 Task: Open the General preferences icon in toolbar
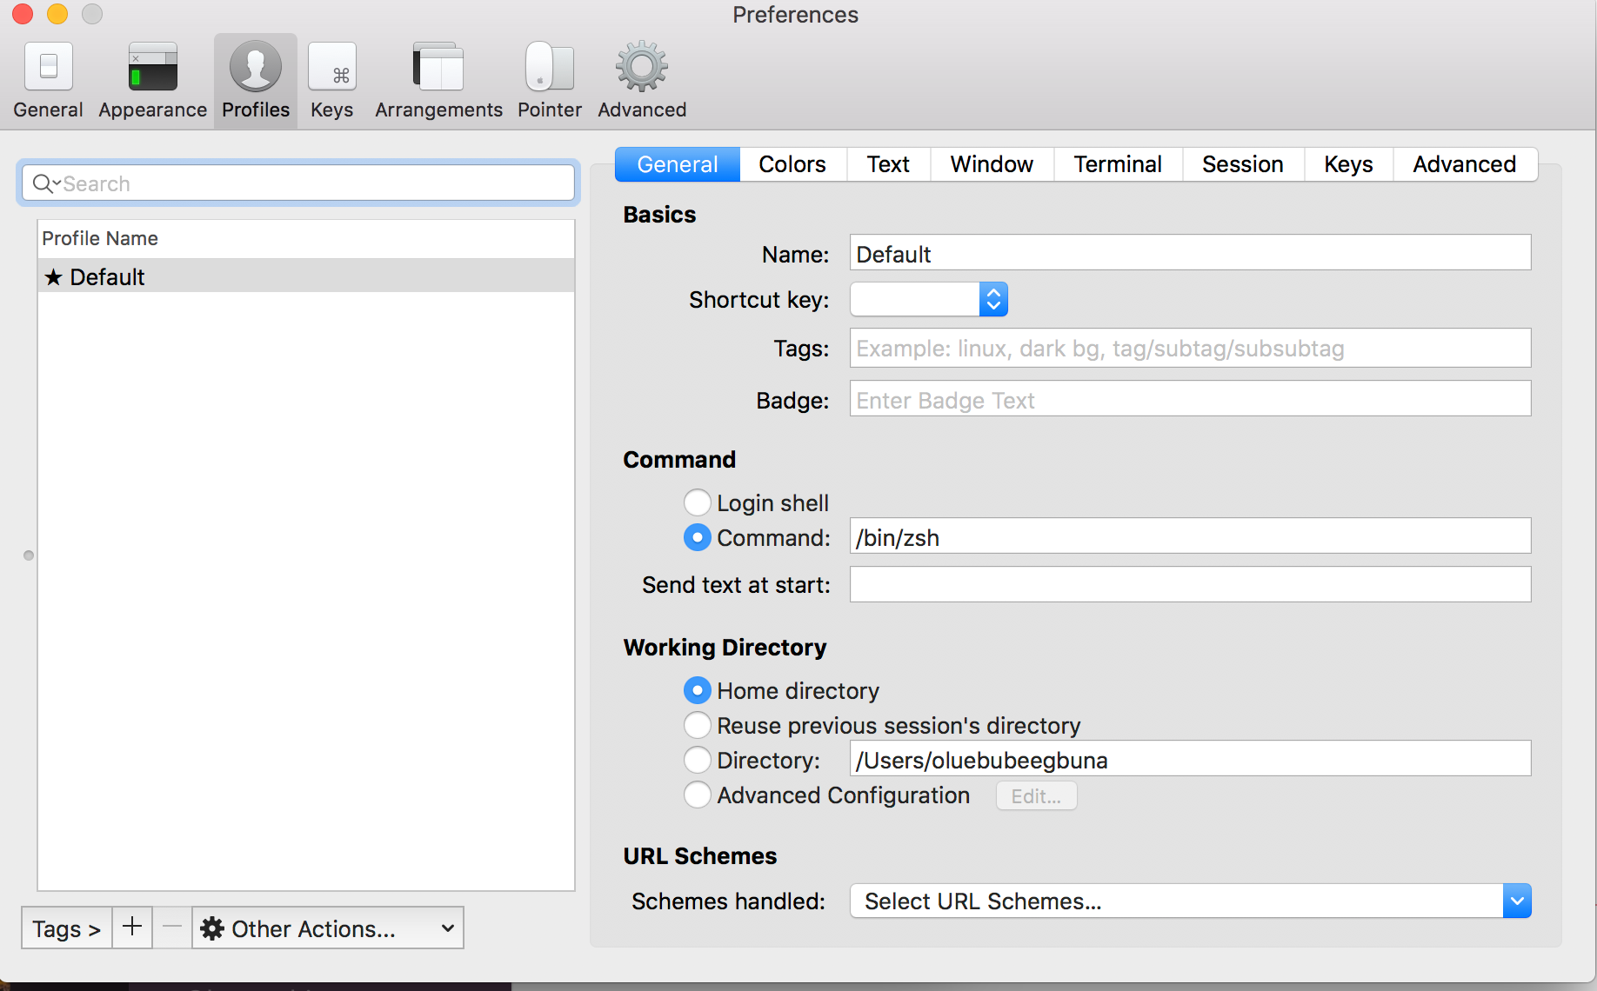click(49, 67)
